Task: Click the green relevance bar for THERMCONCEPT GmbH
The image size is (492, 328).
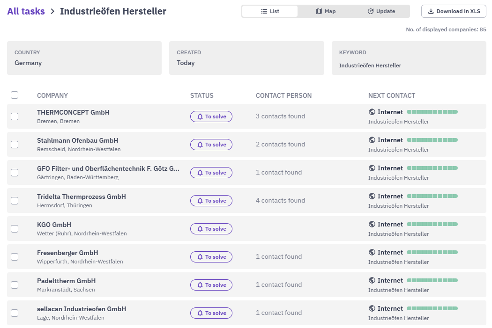Action: click(x=432, y=112)
